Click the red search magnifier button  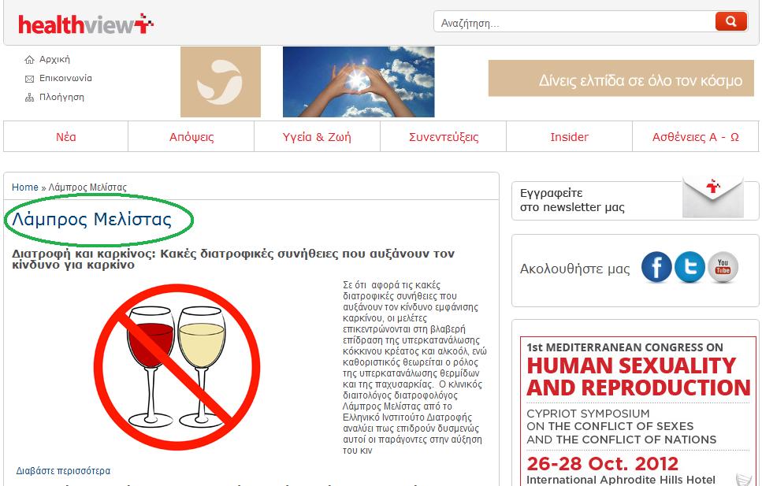[731, 21]
